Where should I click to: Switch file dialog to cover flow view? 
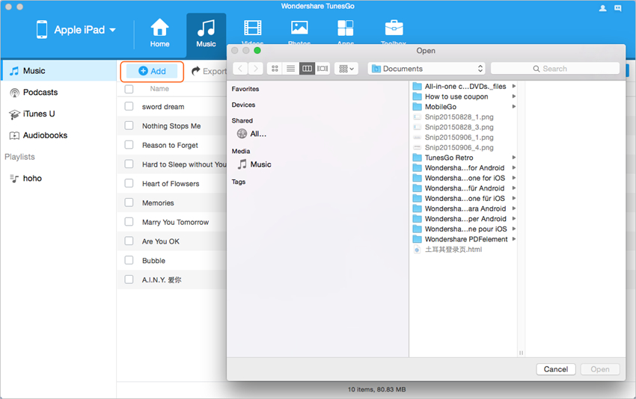click(322, 69)
